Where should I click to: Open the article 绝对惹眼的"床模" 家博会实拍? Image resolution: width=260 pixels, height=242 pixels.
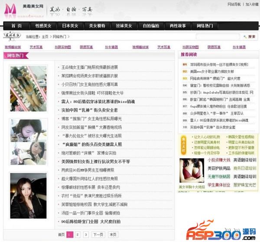(89, 153)
